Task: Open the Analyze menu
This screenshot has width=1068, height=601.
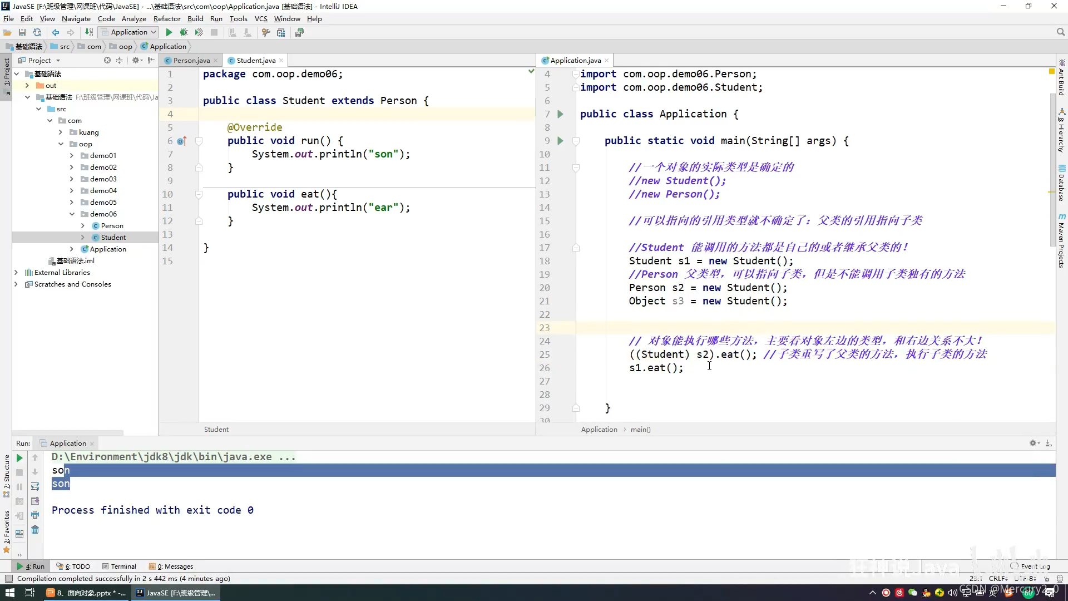Action: pyautogui.click(x=133, y=18)
